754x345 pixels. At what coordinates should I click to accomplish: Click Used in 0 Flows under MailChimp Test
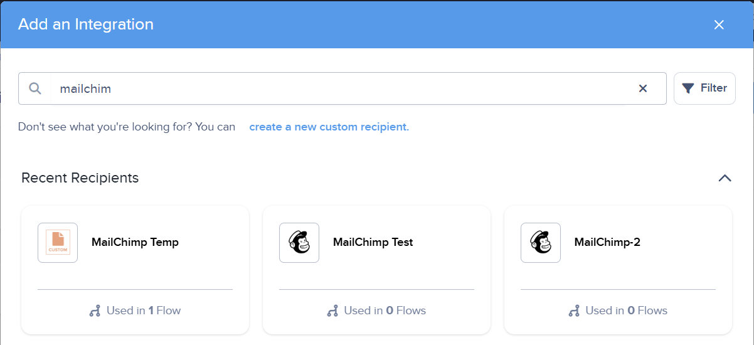385,310
